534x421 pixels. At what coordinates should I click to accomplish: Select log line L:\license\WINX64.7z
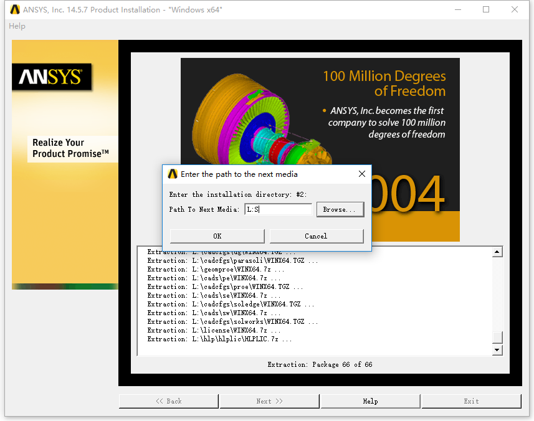214,331
